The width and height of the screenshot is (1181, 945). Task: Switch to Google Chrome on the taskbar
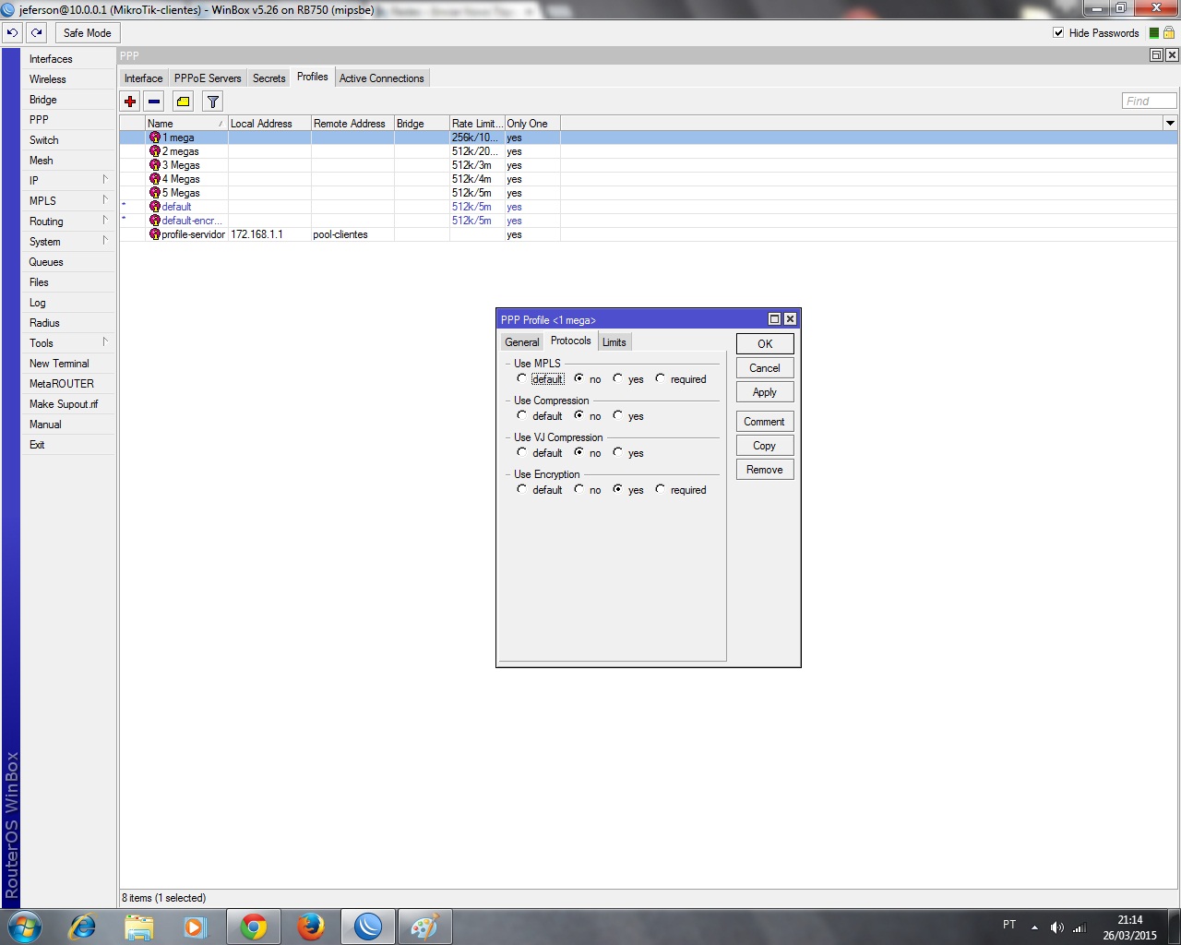tap(254, 927)
